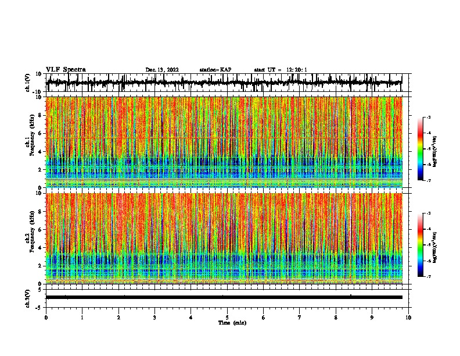This screenshot has height=356, width=460.
Task: Click time axis tick label "2"
Action: pos(118,317)
